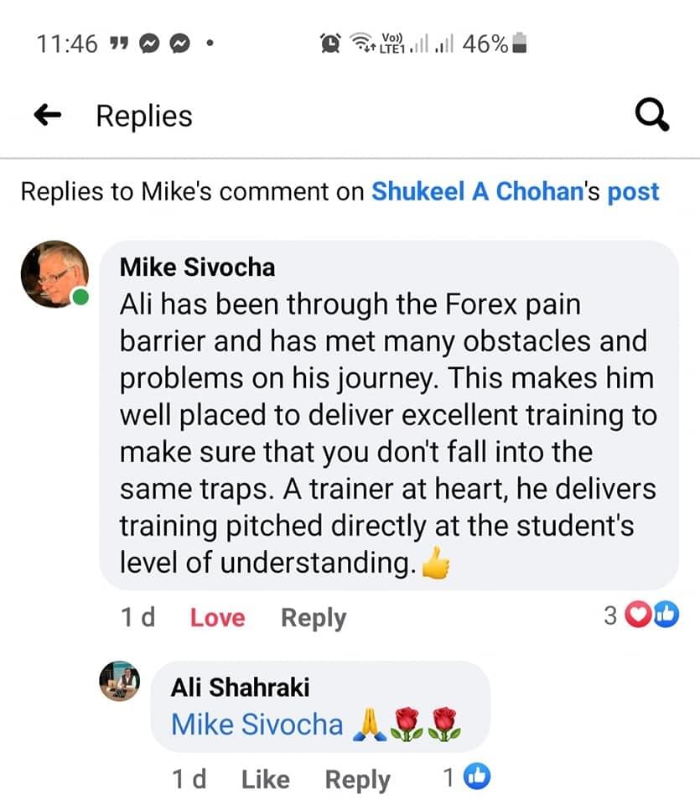Open tagged Mike Sivocha mention link
This screenshot has width=700, height=805.
pyautogui.click(x=257, y=724)
